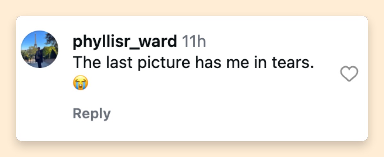384x157 pixels.
Task: Reply to phyllisr_ward's comment
Action: point(92,114)
